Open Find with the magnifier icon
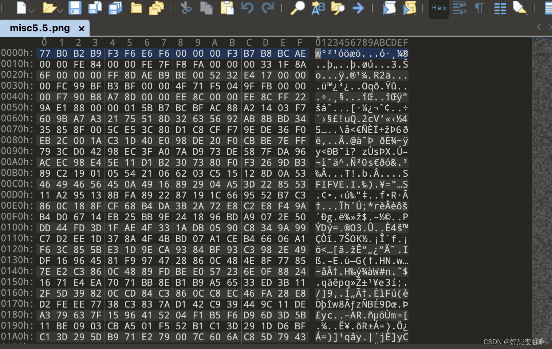 pos(297,8)
